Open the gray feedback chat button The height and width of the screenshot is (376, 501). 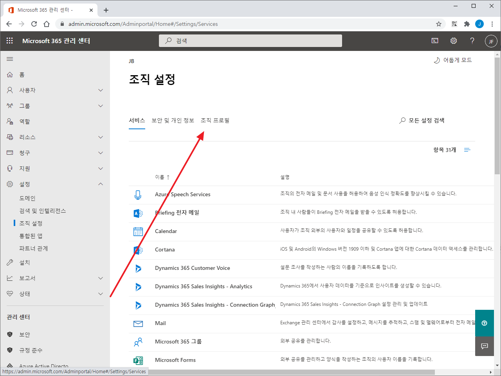(x=485, y=346)
